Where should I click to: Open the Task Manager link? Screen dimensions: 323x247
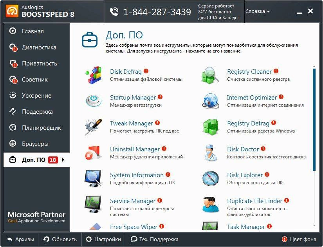pyautogui.click(x=246, y=227)
